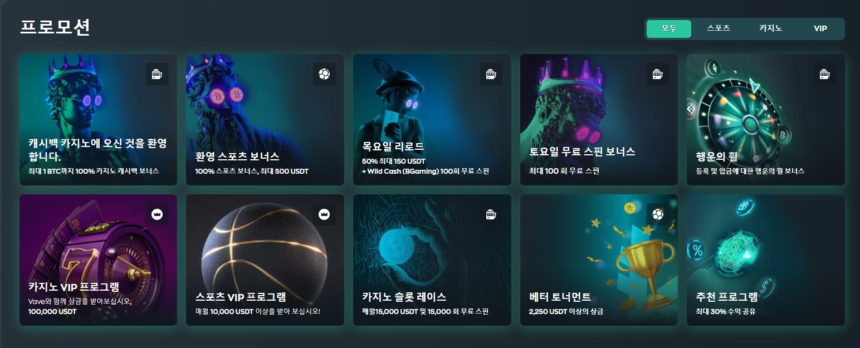Click the basketball image on sports VIP card
Image resolution: width=860 pixels, height=348 pixels.
[264, 246]
